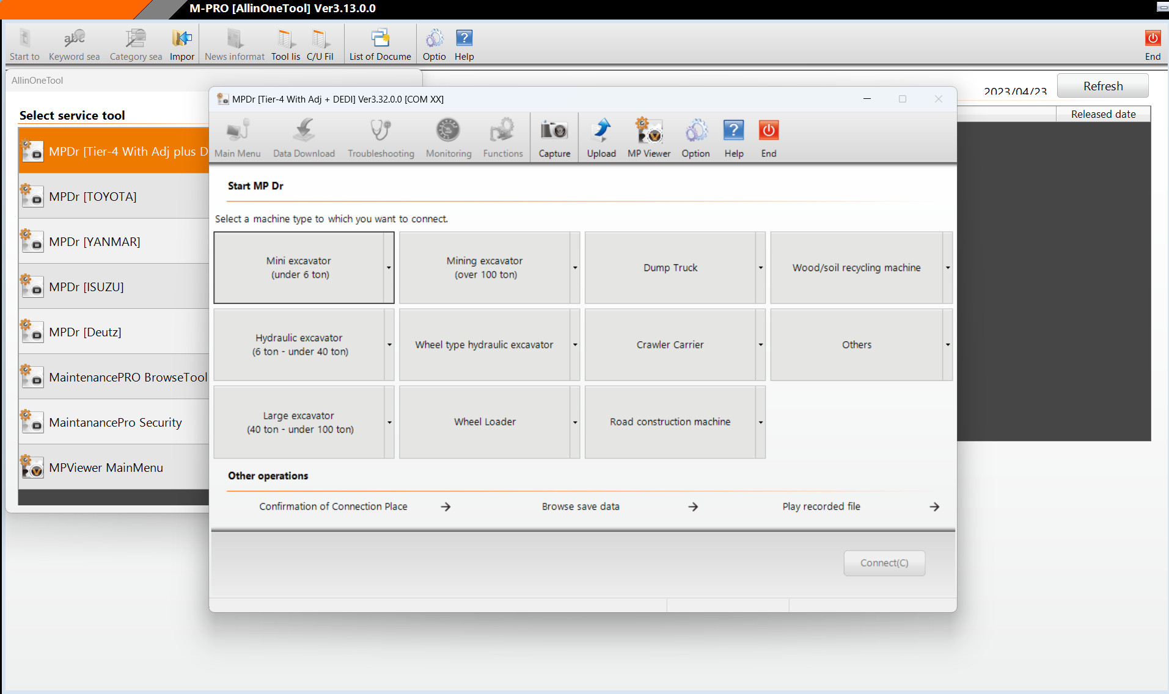Click the Monitoring gauge icon
This screenshot has height=694, width=1169.
[449, 131]
